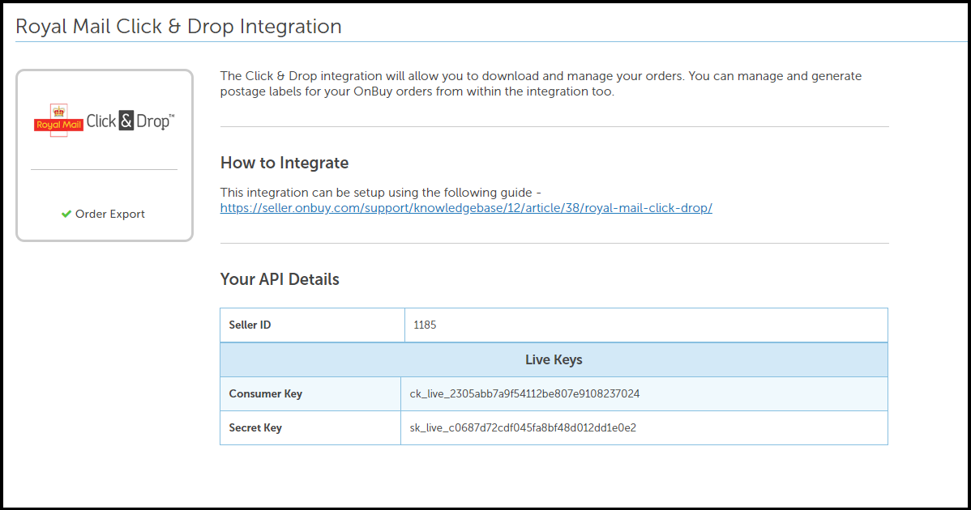Open the Royal Mail Click & Drop guide link
Screen dimensions: 971x510
[x=466, y=208]
